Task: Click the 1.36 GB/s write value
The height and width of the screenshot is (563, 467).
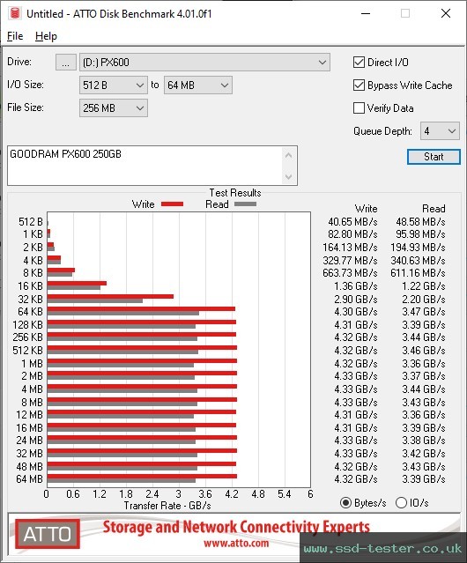Action: coord(356,286)
